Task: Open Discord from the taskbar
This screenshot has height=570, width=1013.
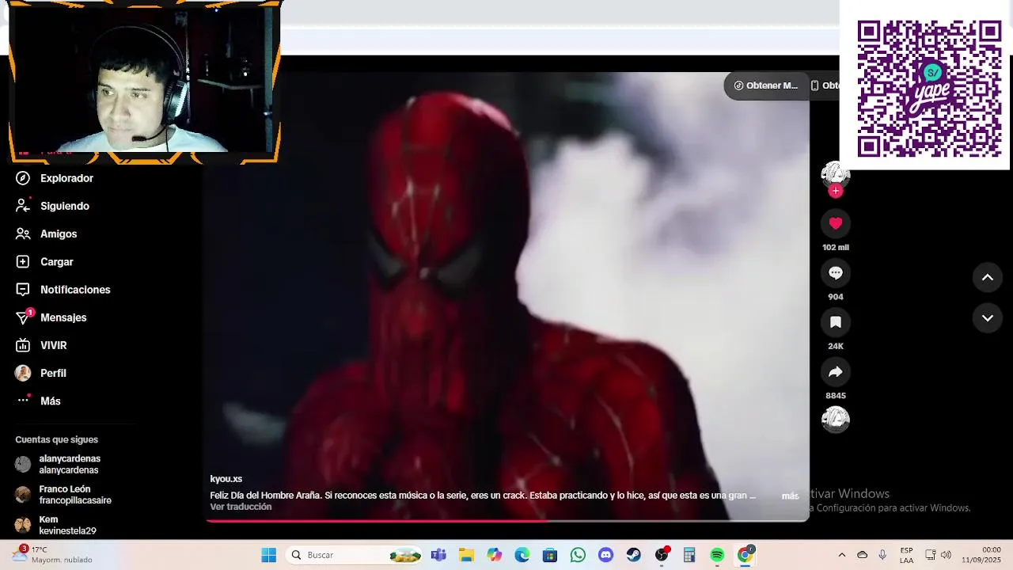Action: 606,555
